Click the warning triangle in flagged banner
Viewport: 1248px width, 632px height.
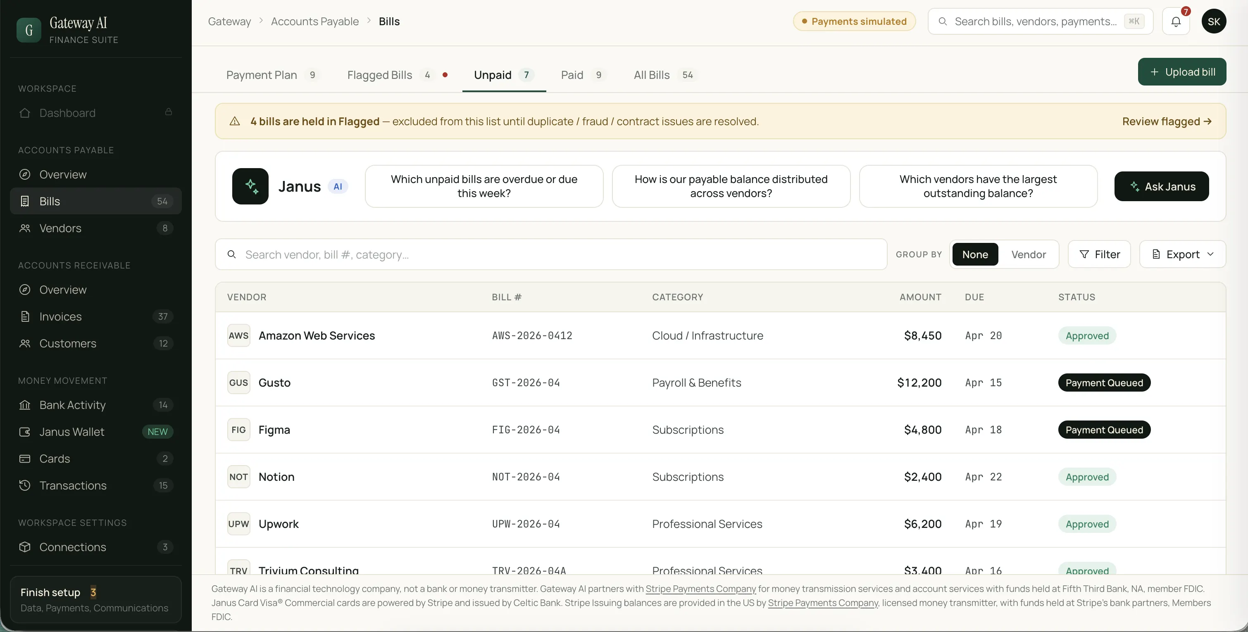[234, 121]
